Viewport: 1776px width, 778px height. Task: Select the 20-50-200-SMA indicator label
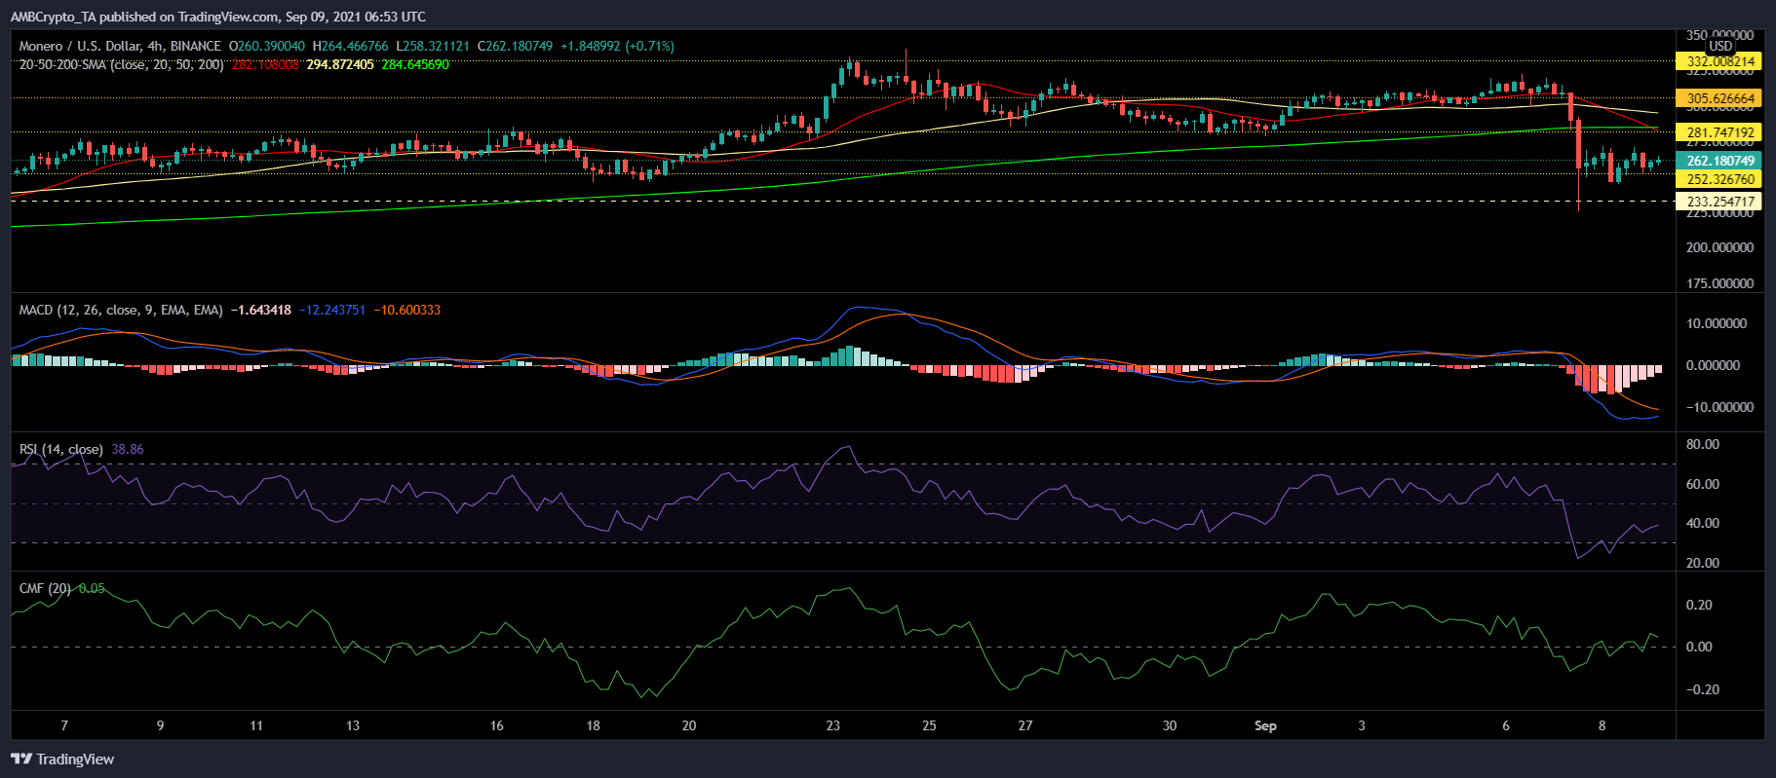[x=122, y=64]
